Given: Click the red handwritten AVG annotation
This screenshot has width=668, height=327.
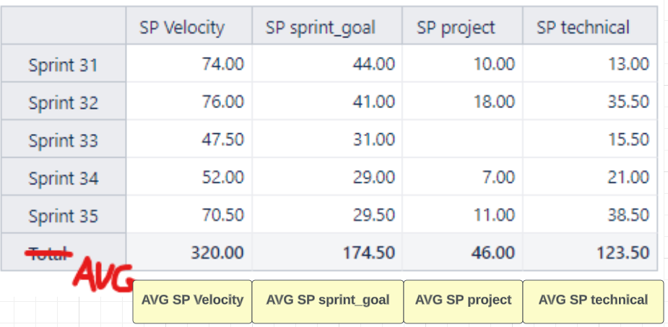Looking at the screenshot, I should coord(103,278).
